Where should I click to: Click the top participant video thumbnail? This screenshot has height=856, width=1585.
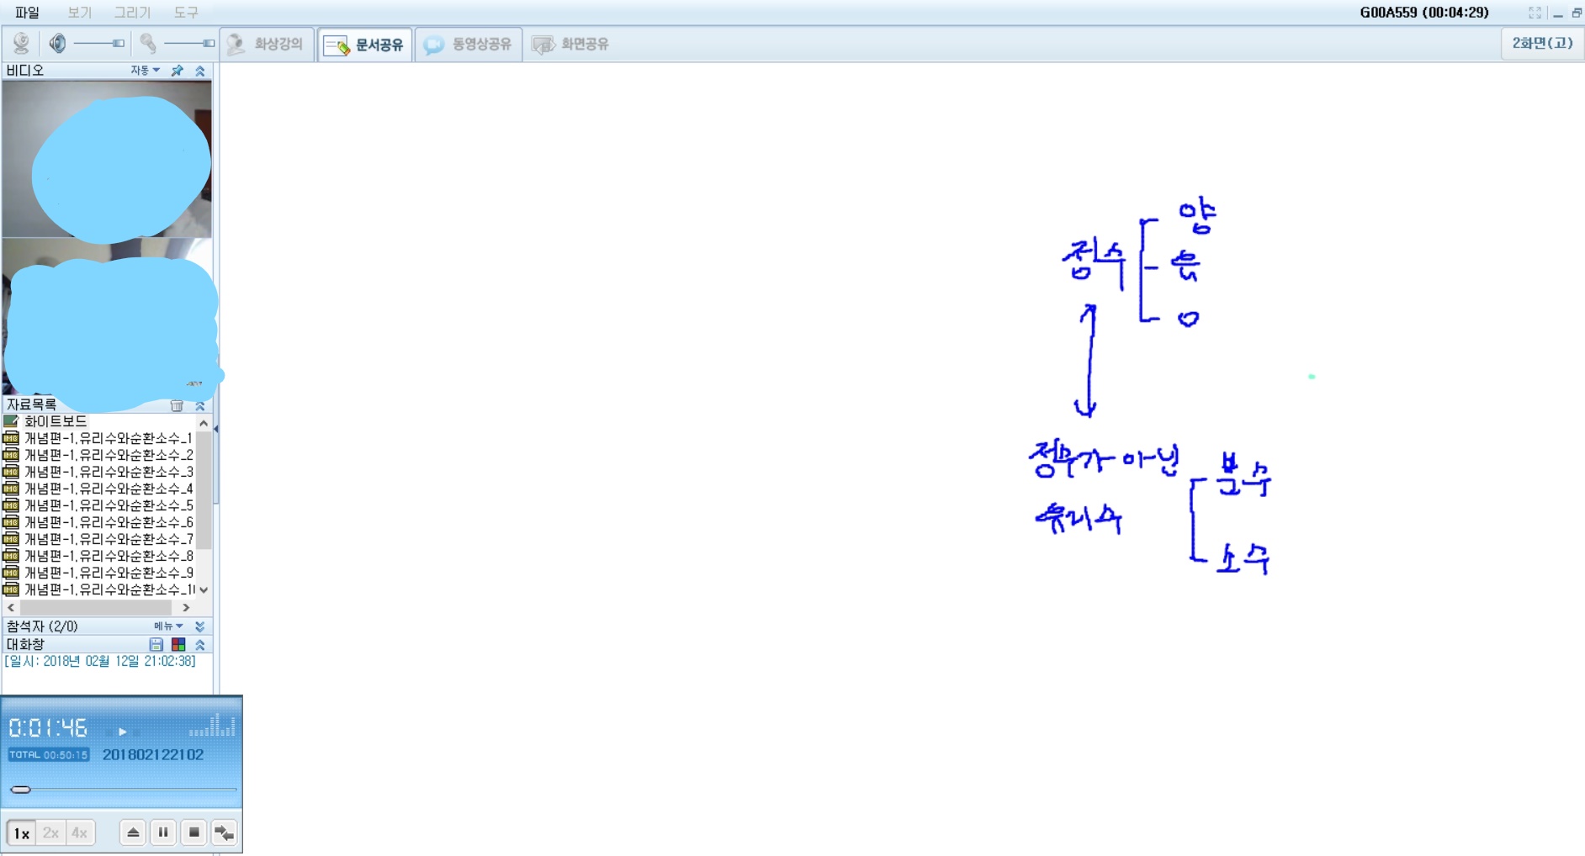107,159
